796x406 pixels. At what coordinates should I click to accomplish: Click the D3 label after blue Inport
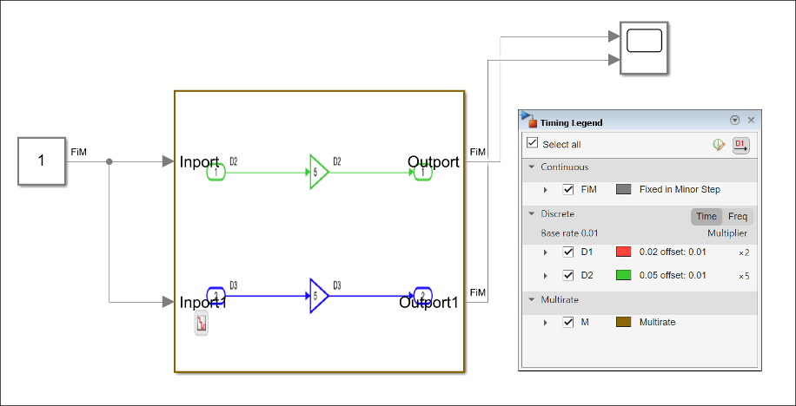click(x=234, y=285)
